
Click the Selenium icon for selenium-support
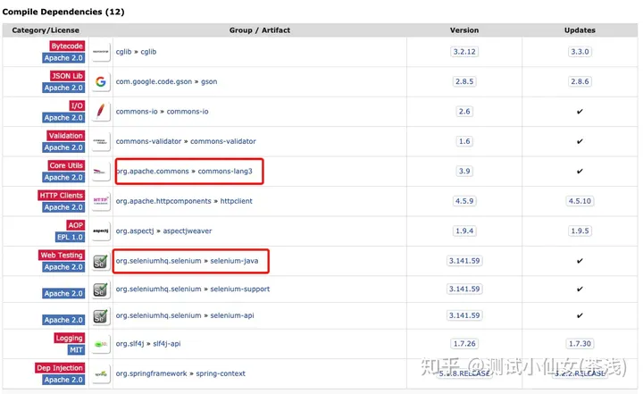[100, 289]
